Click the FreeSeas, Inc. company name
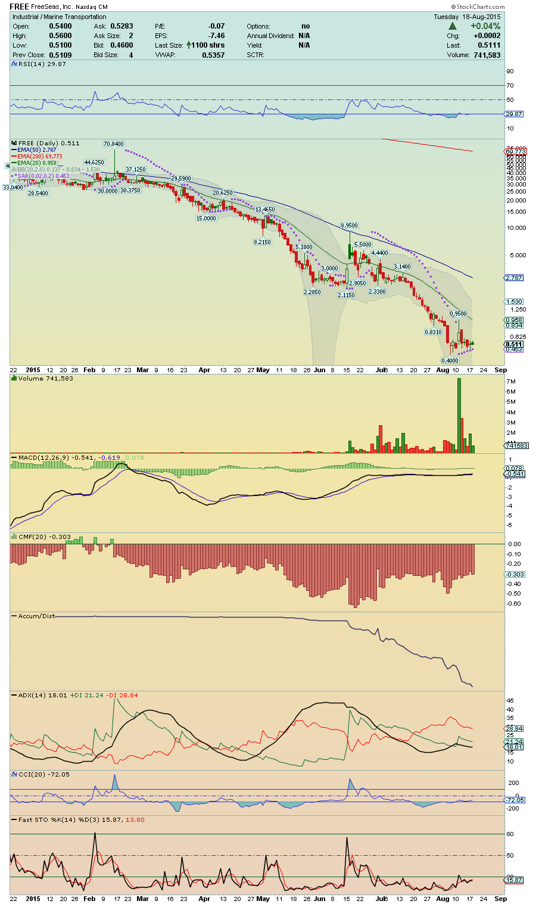The height and width of the screenshot is (904, 536). tap(52, 7)
